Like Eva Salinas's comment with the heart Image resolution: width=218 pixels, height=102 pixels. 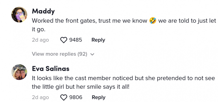point(64,98)
